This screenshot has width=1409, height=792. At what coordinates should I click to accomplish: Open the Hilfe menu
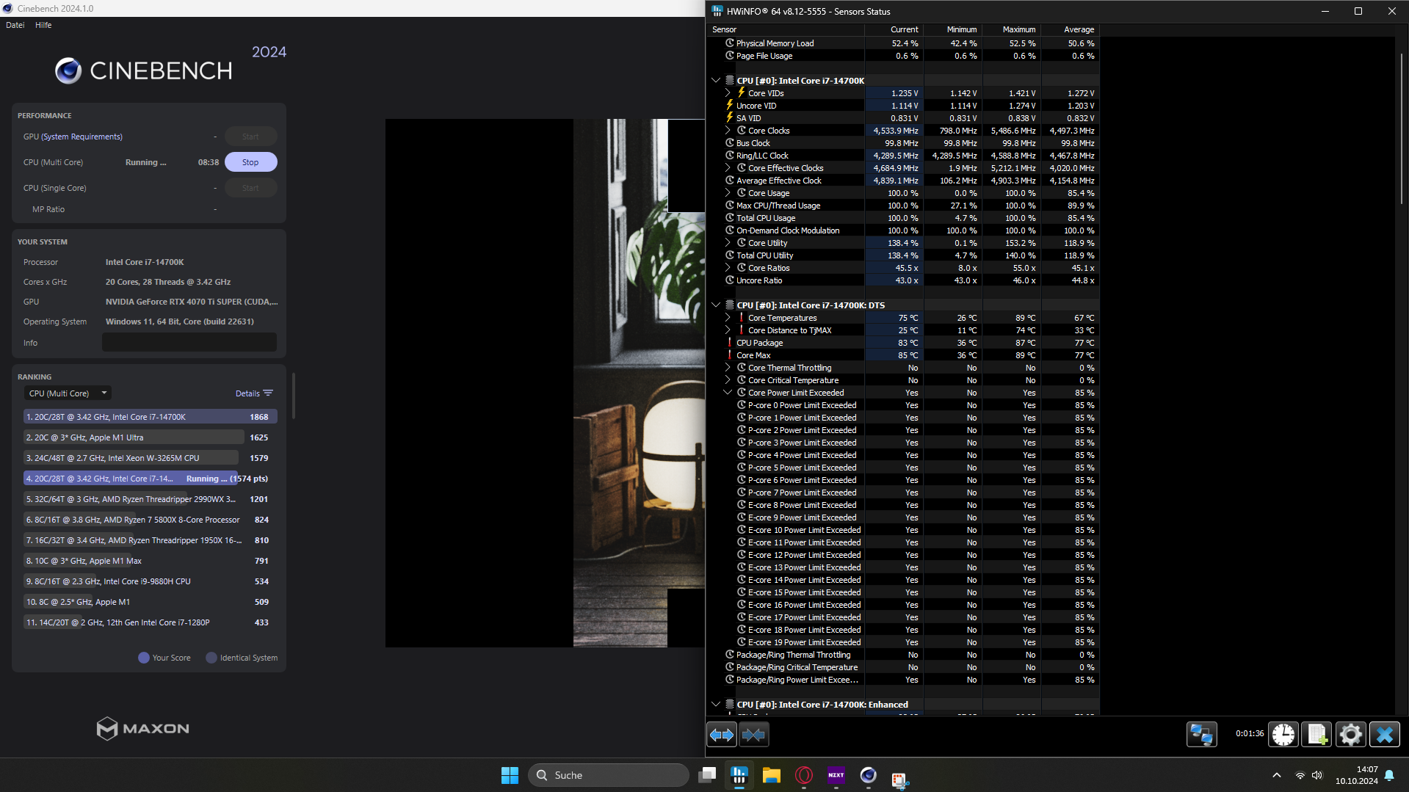pyautogui.click(x=43, y=25)
